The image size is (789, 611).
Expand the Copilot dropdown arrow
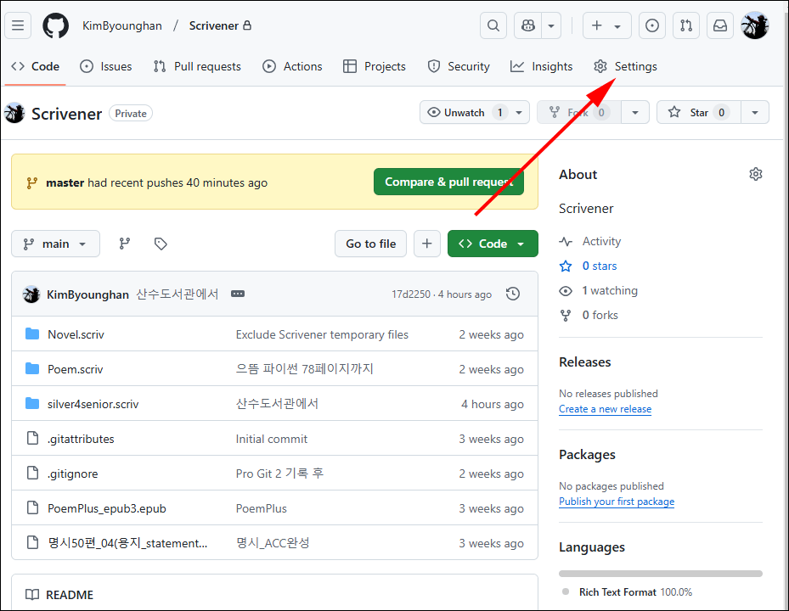[x=551, y=25]
